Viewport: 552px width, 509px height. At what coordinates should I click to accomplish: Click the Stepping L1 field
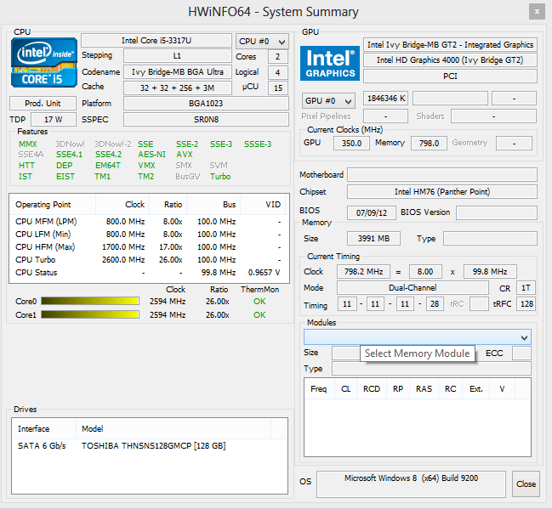(x=178, y=56)
